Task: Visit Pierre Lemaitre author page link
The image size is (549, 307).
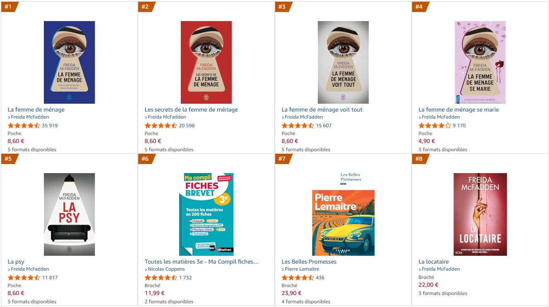Action: point(302,269)
